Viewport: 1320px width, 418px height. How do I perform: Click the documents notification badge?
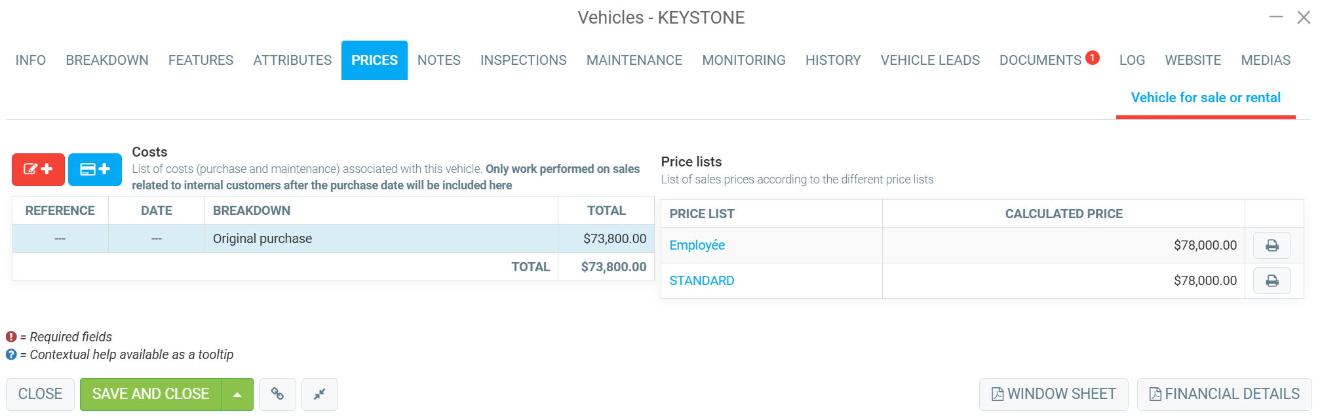[x=1092, y=58]
